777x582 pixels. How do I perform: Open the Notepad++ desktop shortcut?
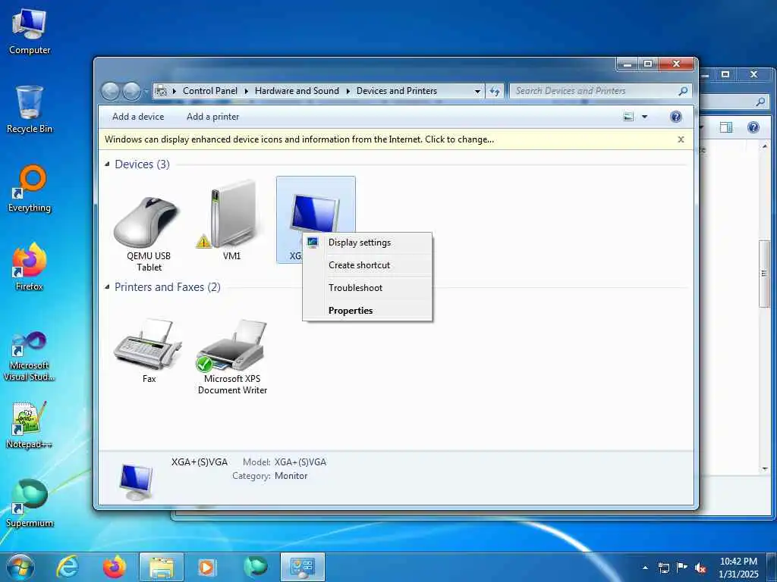pyautogui.click(x=30, y=424)
